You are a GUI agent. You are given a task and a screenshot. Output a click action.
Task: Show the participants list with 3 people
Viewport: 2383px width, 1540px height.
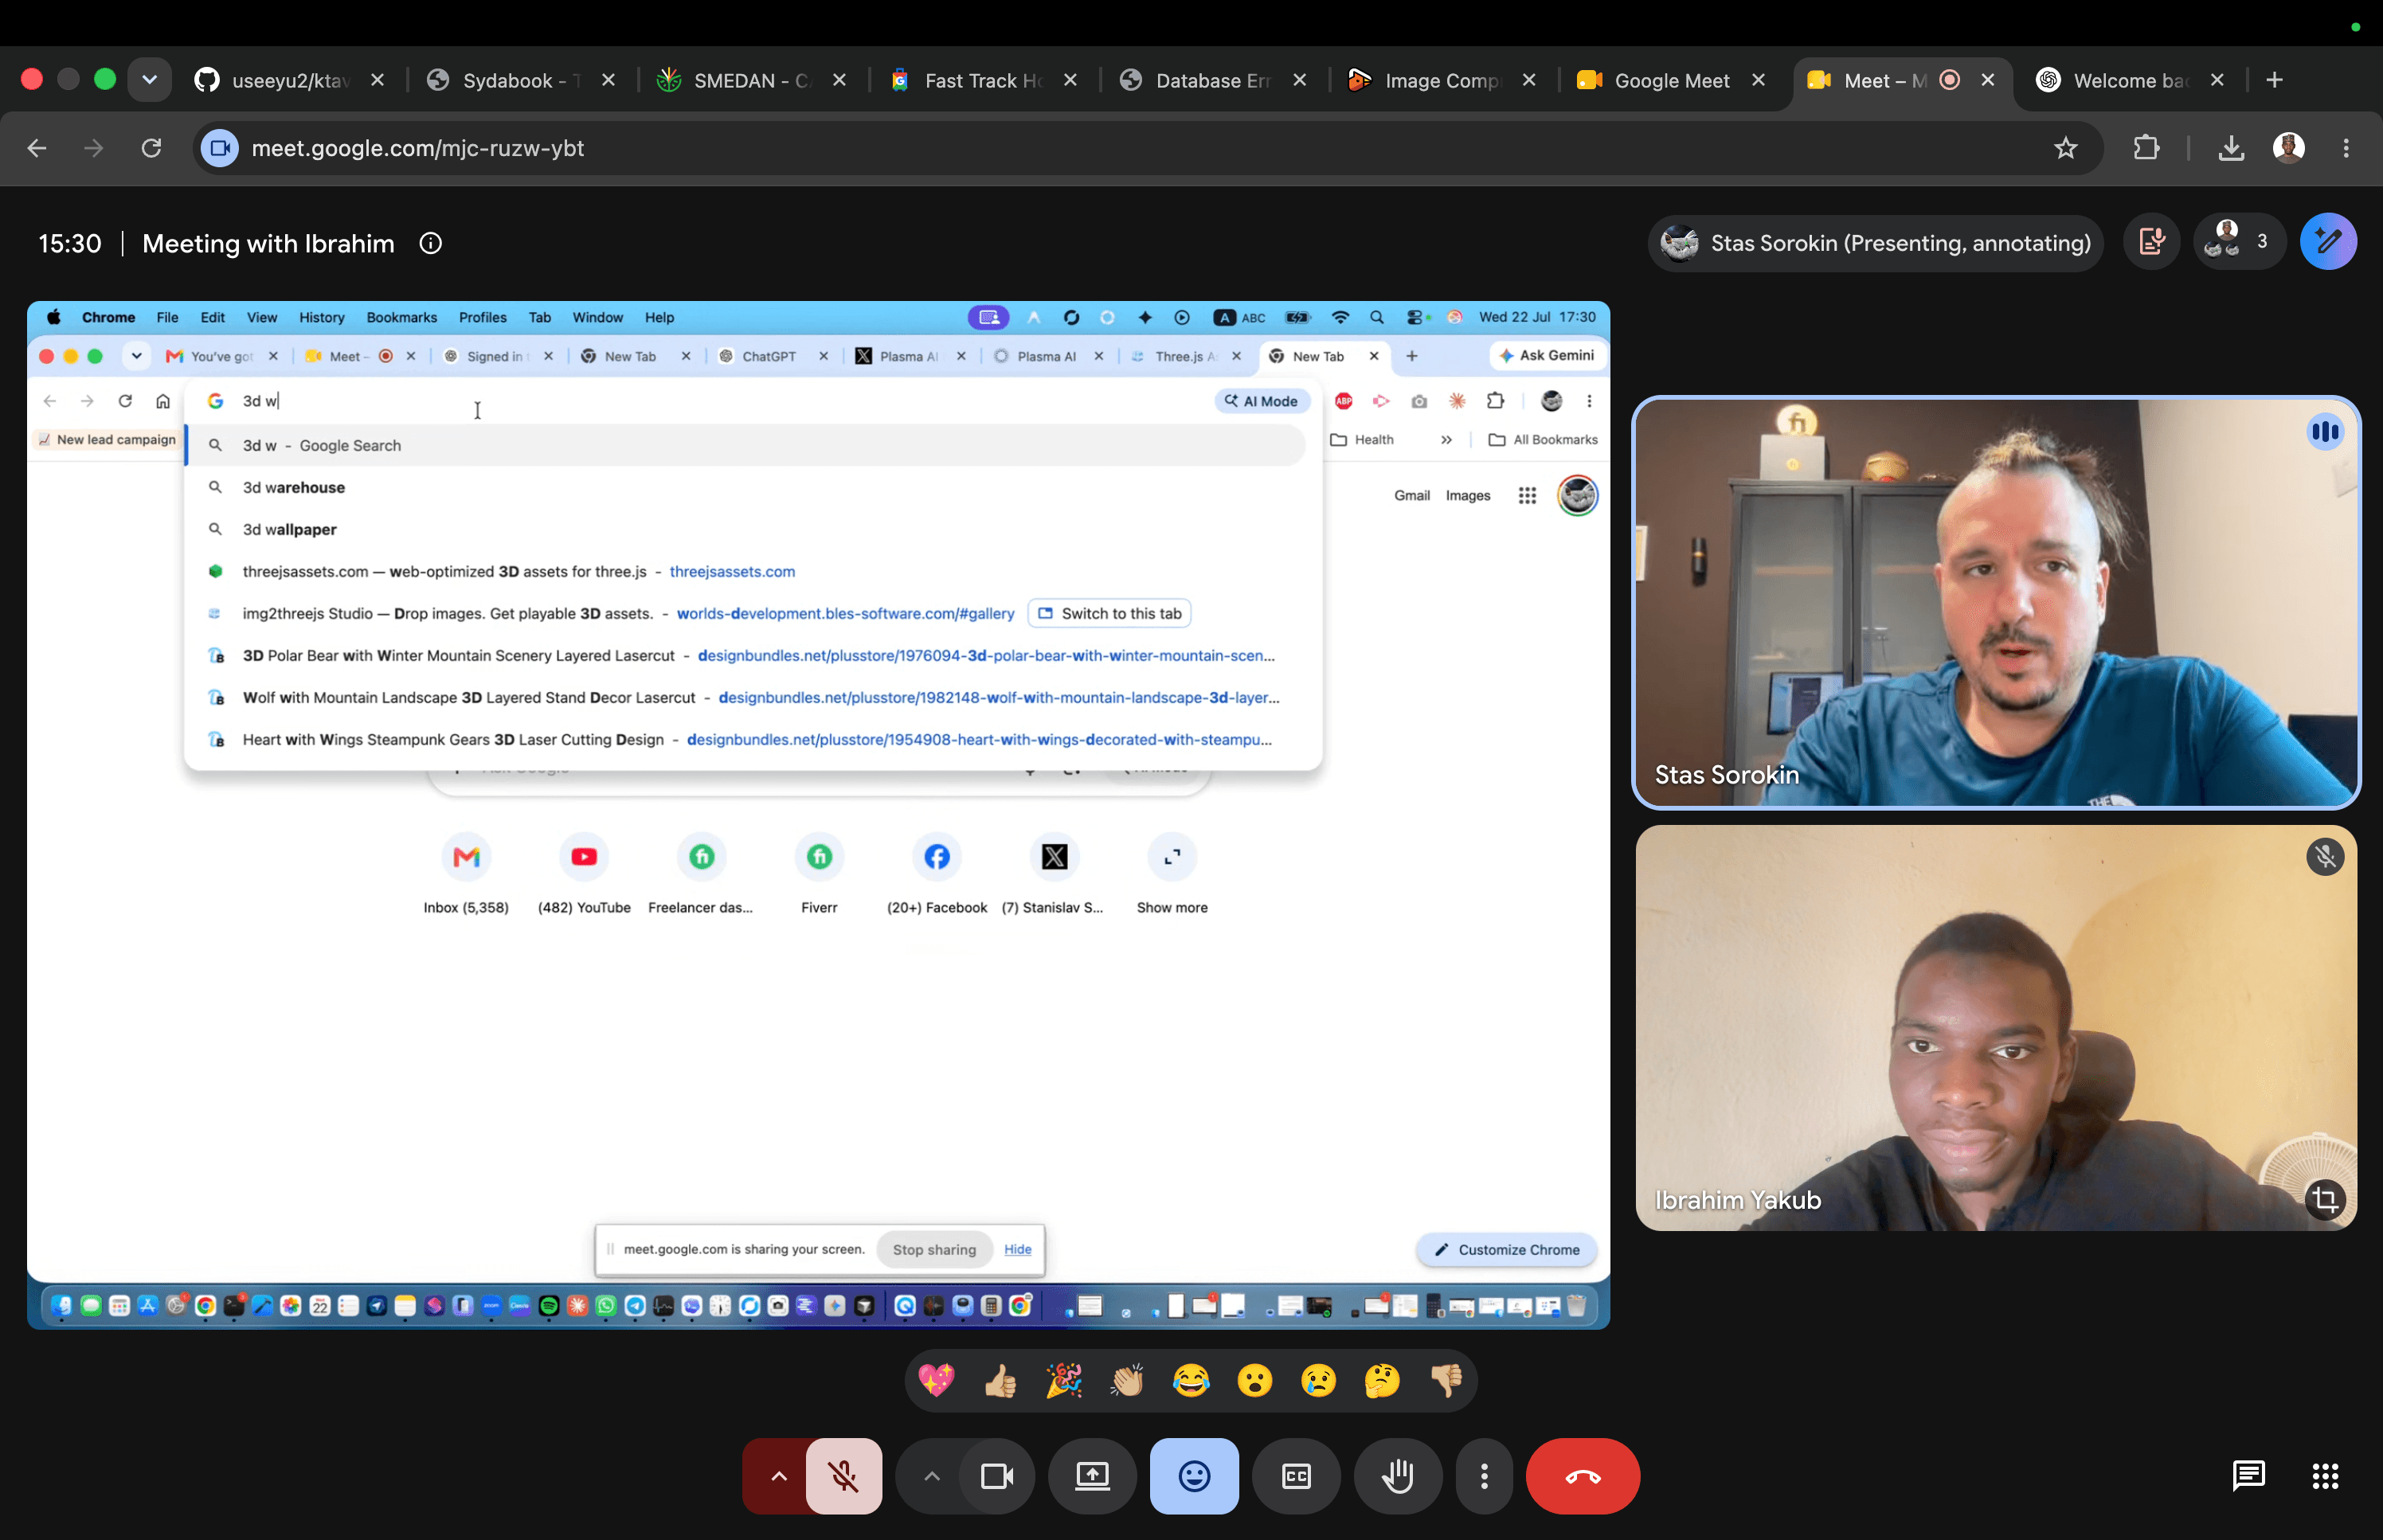[2239, 242]
